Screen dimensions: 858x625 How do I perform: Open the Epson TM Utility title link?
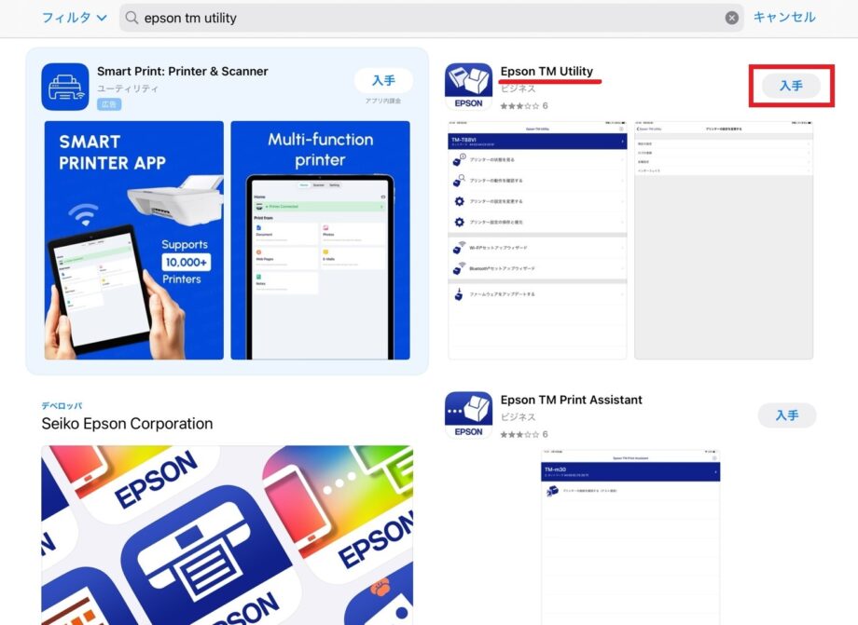pyautogui.click(x=547, y=72)
